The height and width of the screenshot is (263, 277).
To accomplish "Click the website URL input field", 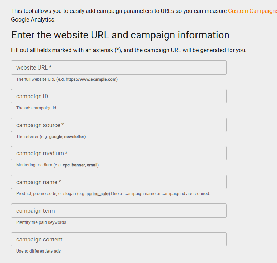I will tap(119, 67).
